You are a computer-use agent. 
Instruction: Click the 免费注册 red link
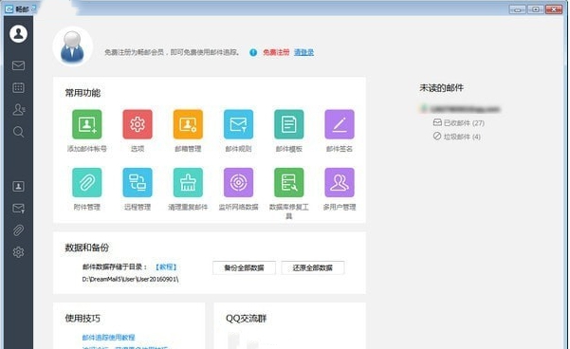coord(276,52)
